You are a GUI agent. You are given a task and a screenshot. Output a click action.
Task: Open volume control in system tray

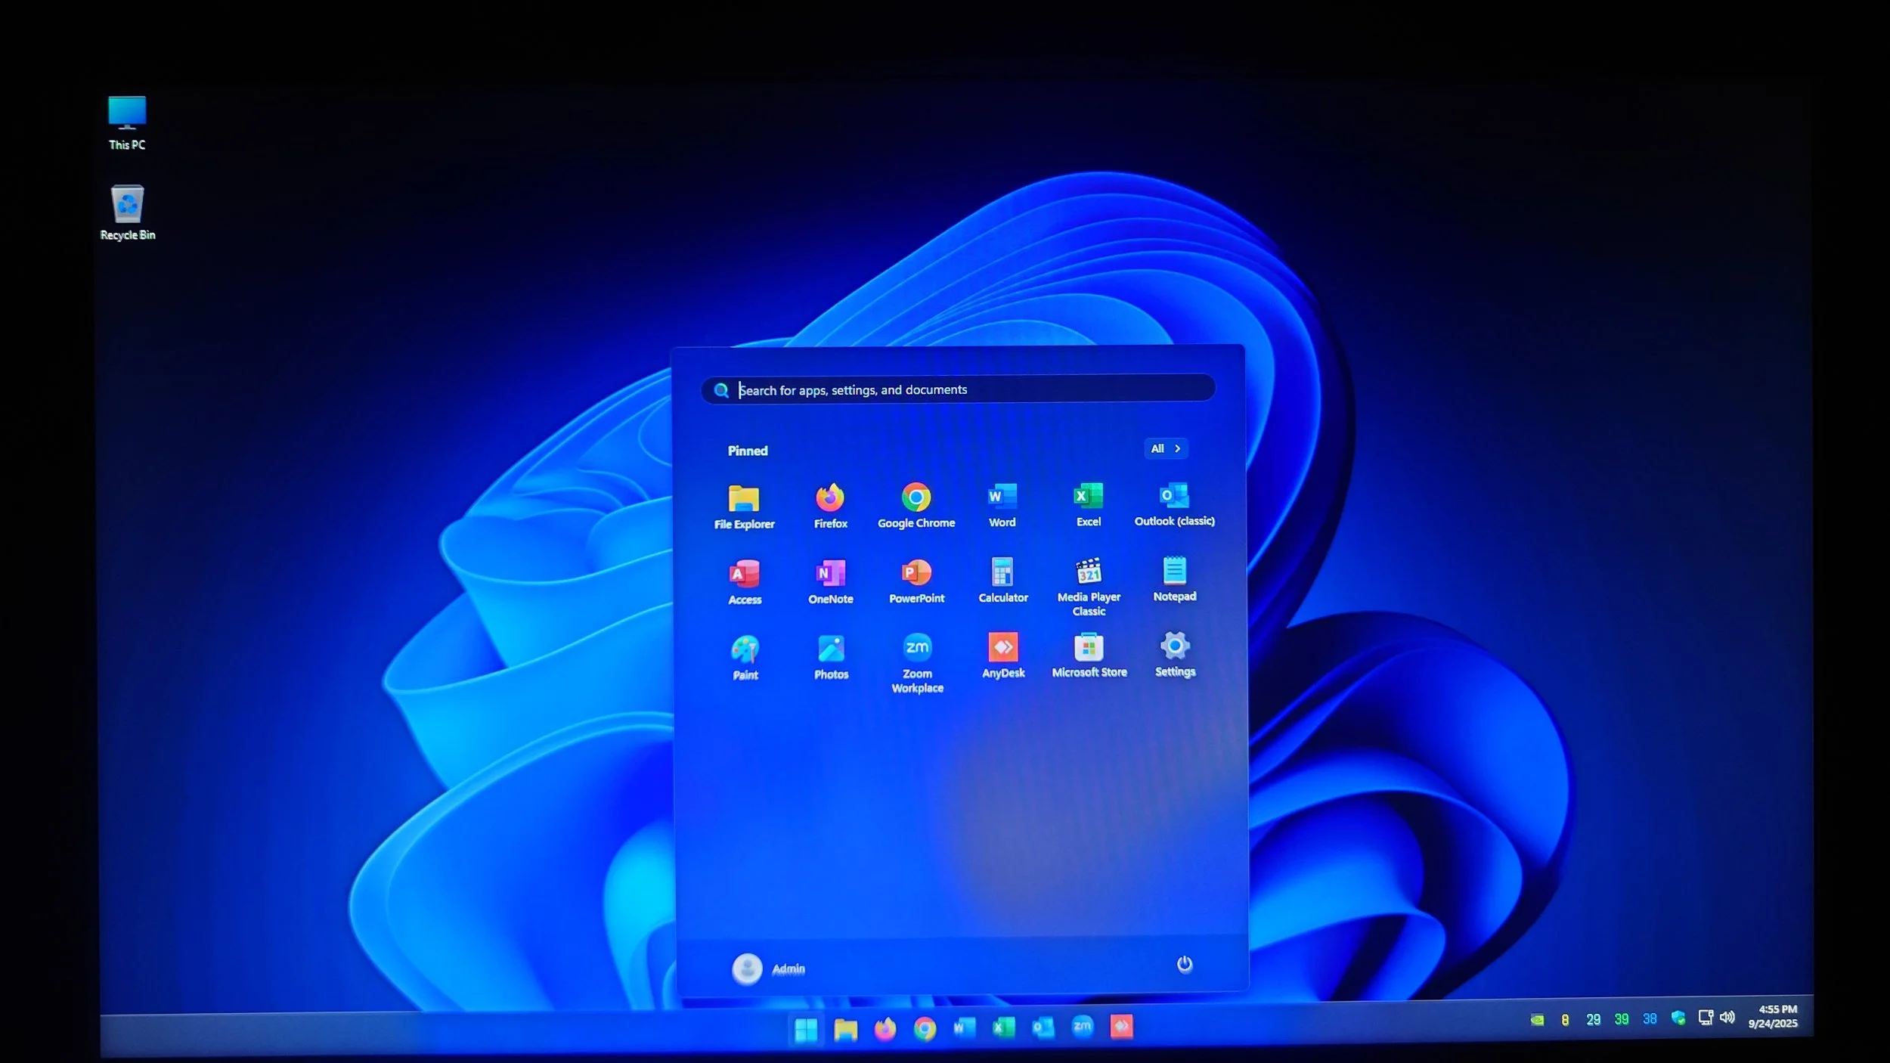pos(1727,1018)
